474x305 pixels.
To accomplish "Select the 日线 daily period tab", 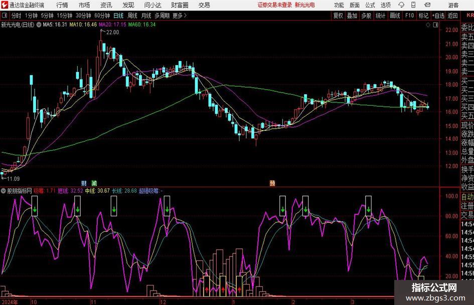I will pos(118,16).
